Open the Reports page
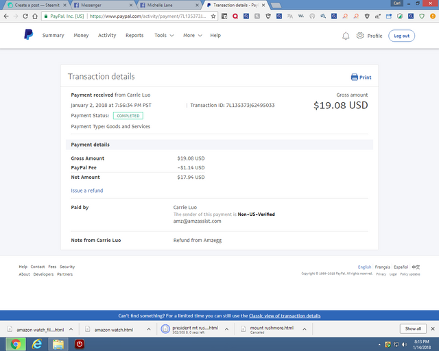Screen dimensions: 439x351 click(x=134, y=35)
